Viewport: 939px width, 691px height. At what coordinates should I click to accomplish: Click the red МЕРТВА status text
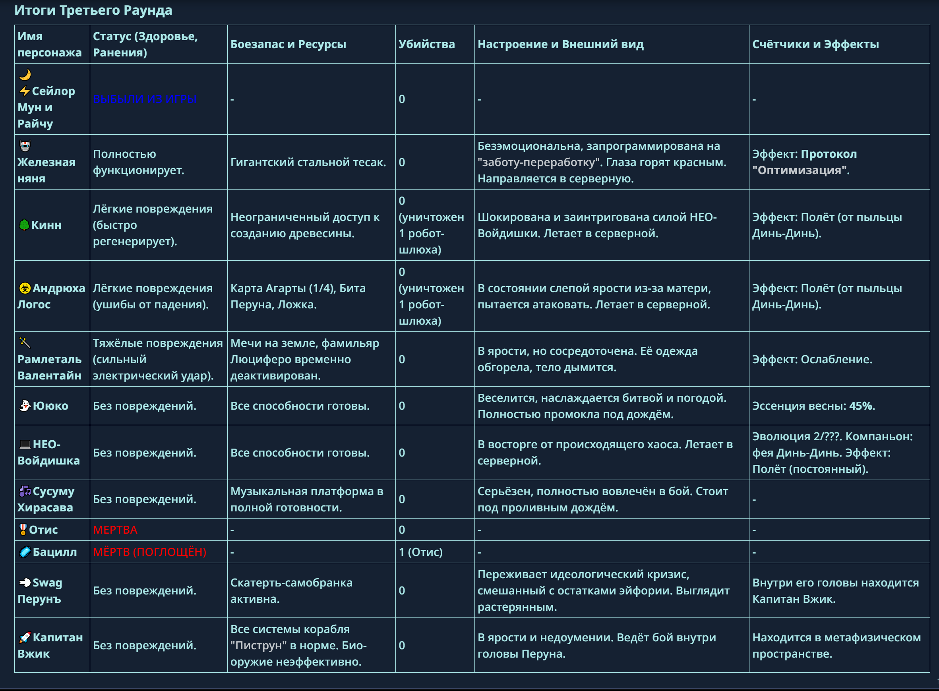[115, 530]
